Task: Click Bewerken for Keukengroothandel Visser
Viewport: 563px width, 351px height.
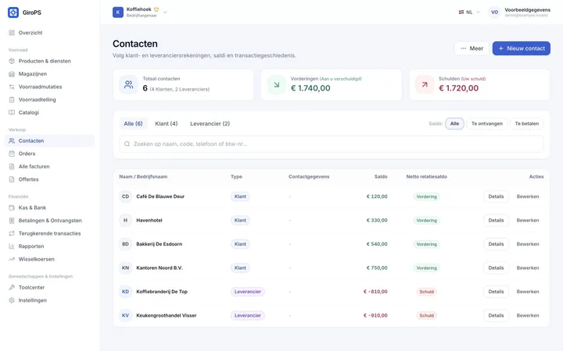Action: [x=528, y=316]
